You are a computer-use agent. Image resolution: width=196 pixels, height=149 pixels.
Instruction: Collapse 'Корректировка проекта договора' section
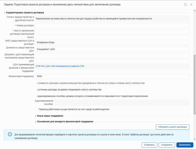pos(5,12)
